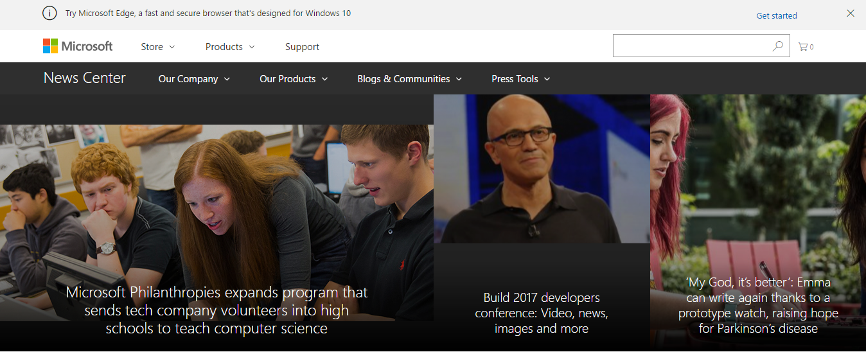Expand the Press Tools menu
Viewport: 866px width, 352px height.
(521, 79)
